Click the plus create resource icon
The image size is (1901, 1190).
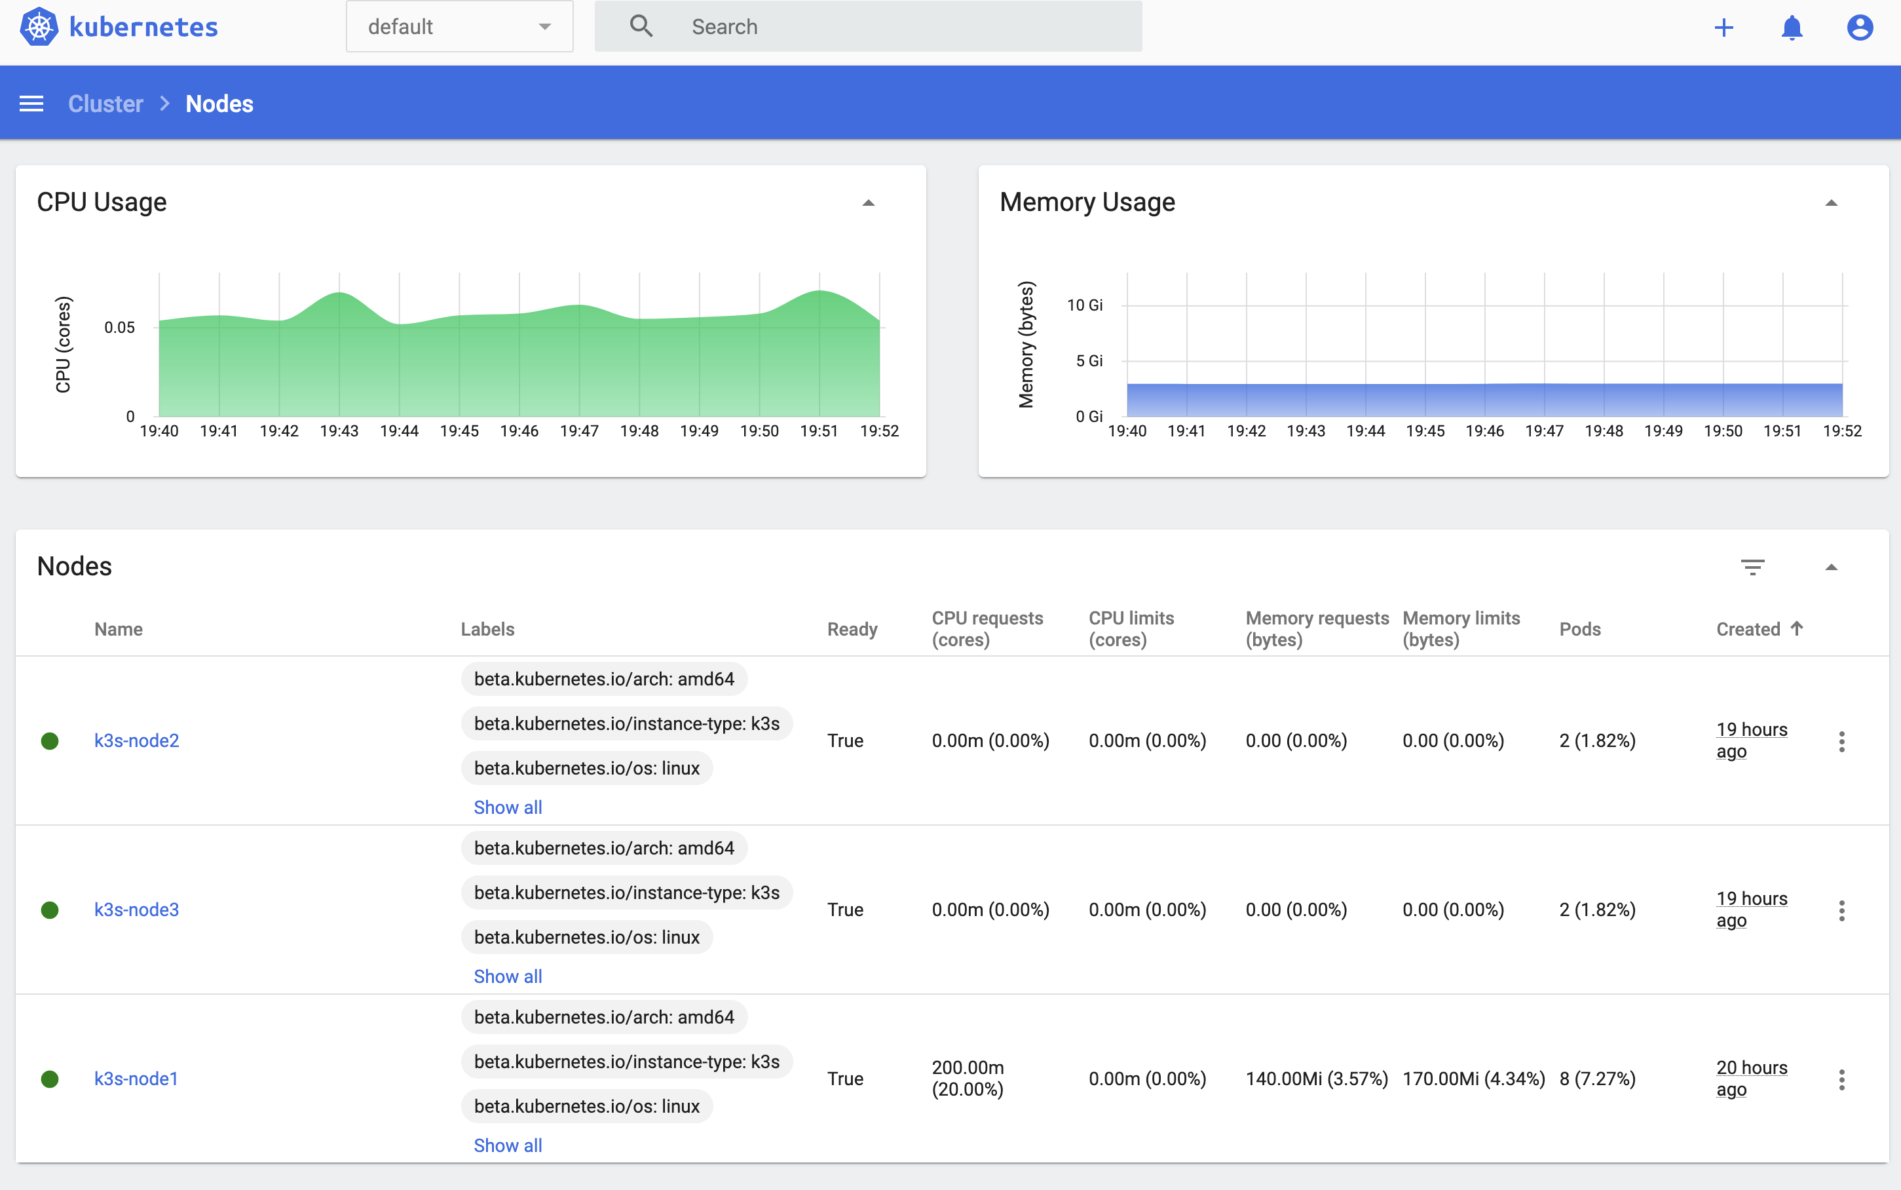(x=1723, y=28)
